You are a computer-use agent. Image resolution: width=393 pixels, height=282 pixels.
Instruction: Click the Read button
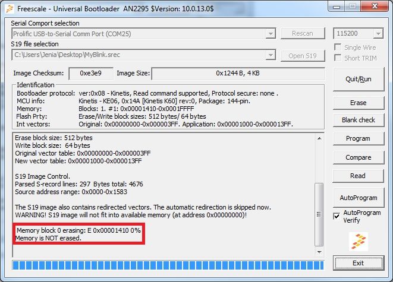coord(358,176)
